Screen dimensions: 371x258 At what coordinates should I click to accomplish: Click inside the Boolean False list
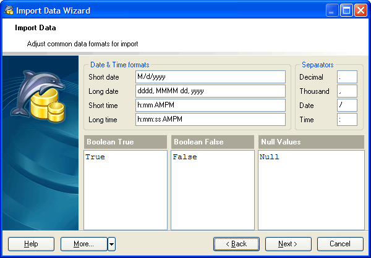pos(213,191)
